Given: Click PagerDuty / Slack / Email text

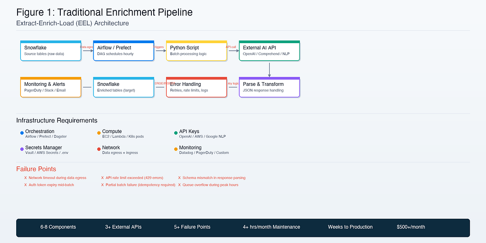Looking at the screenshot, I should (45, 91).
